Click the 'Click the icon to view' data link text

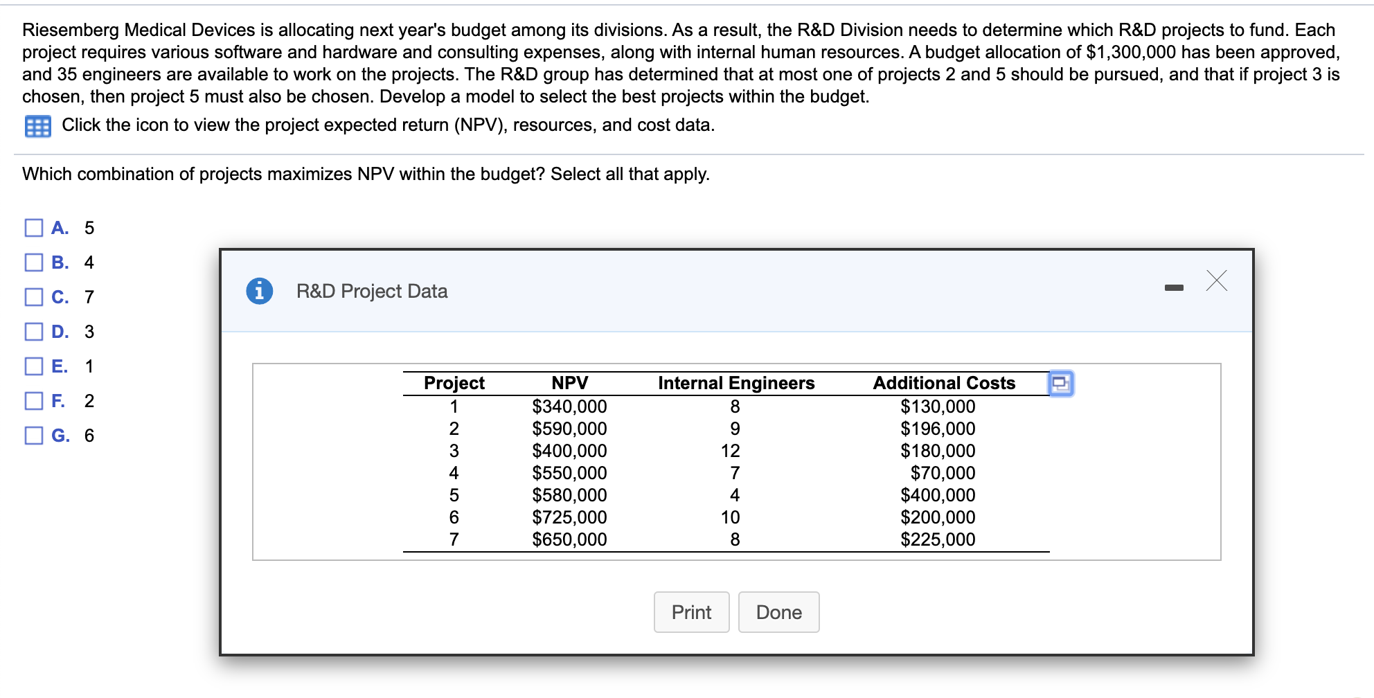click(389, 125)
